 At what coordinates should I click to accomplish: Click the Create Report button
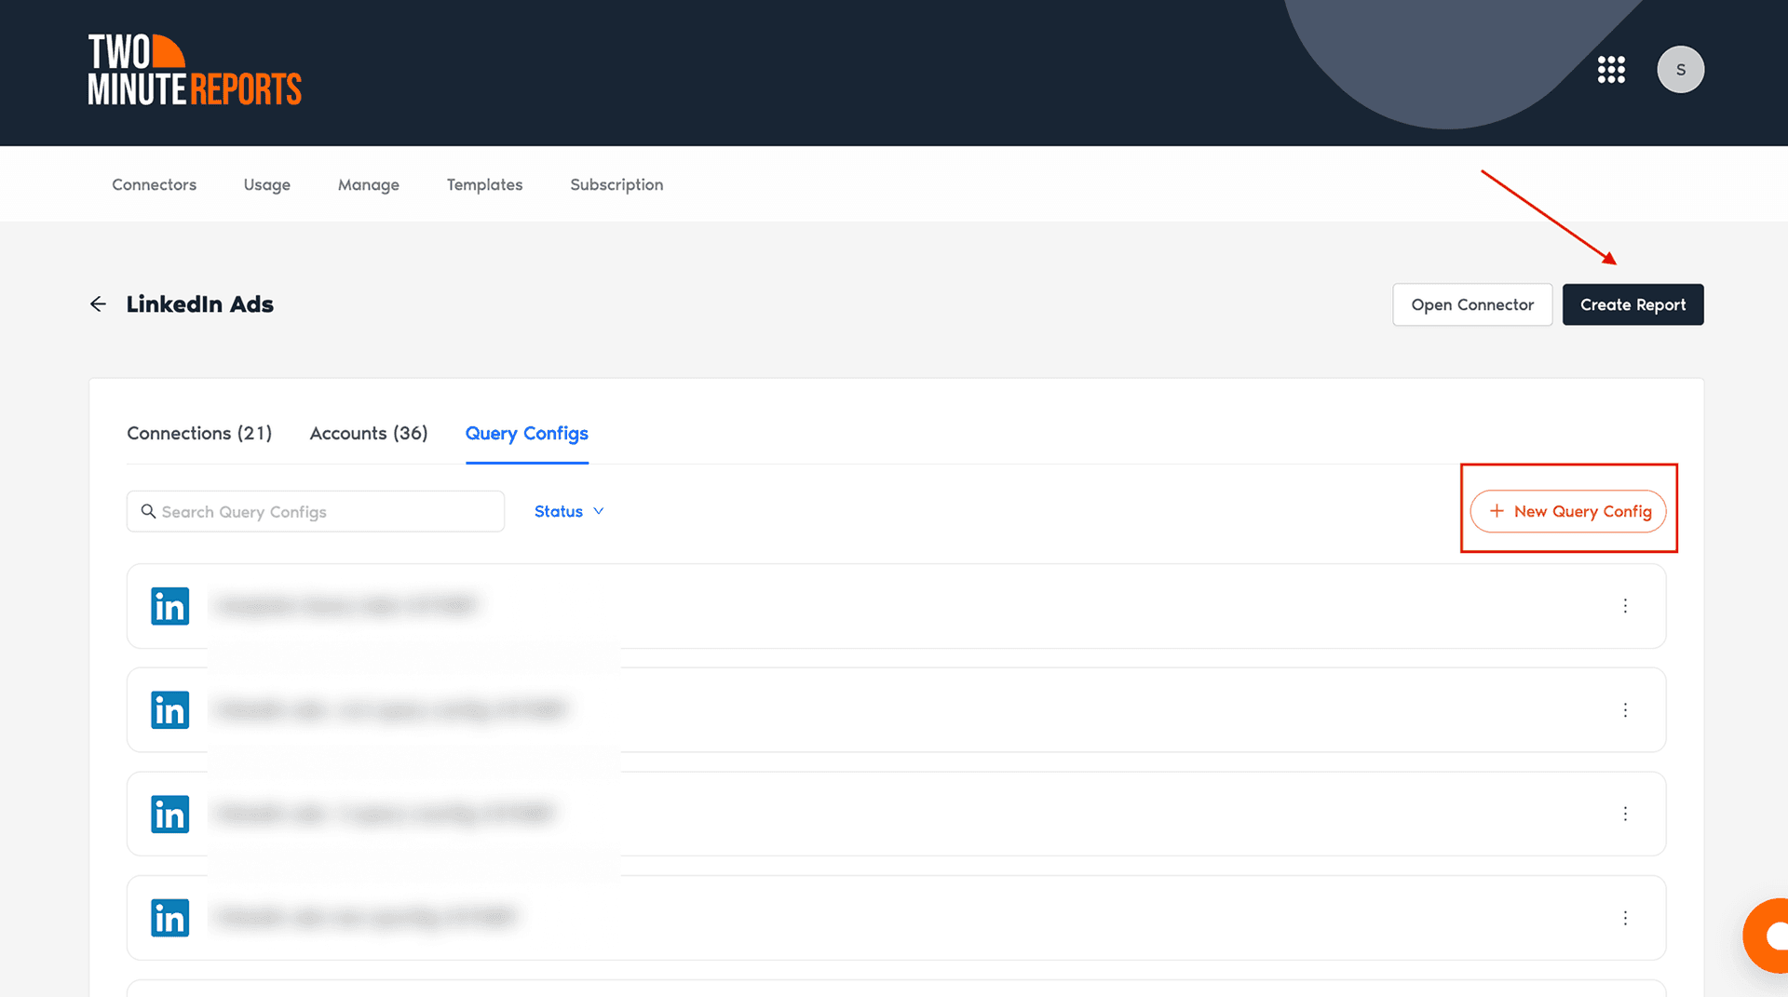tap(1632, 304)
